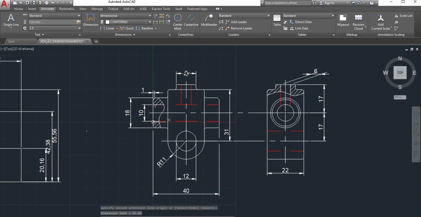
Task: Open the Linear dimension flyout arrow
Action: pyautogui.click(x=117, y=28)
